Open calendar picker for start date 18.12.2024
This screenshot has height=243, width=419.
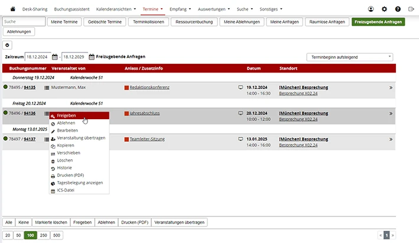tap(55, 57)
